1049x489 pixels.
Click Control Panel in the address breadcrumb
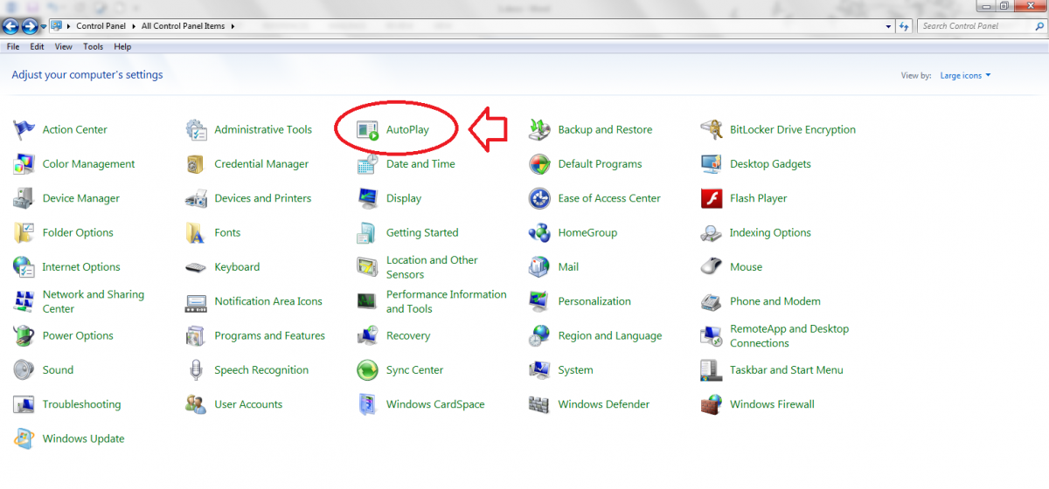(x=102, y=26)
